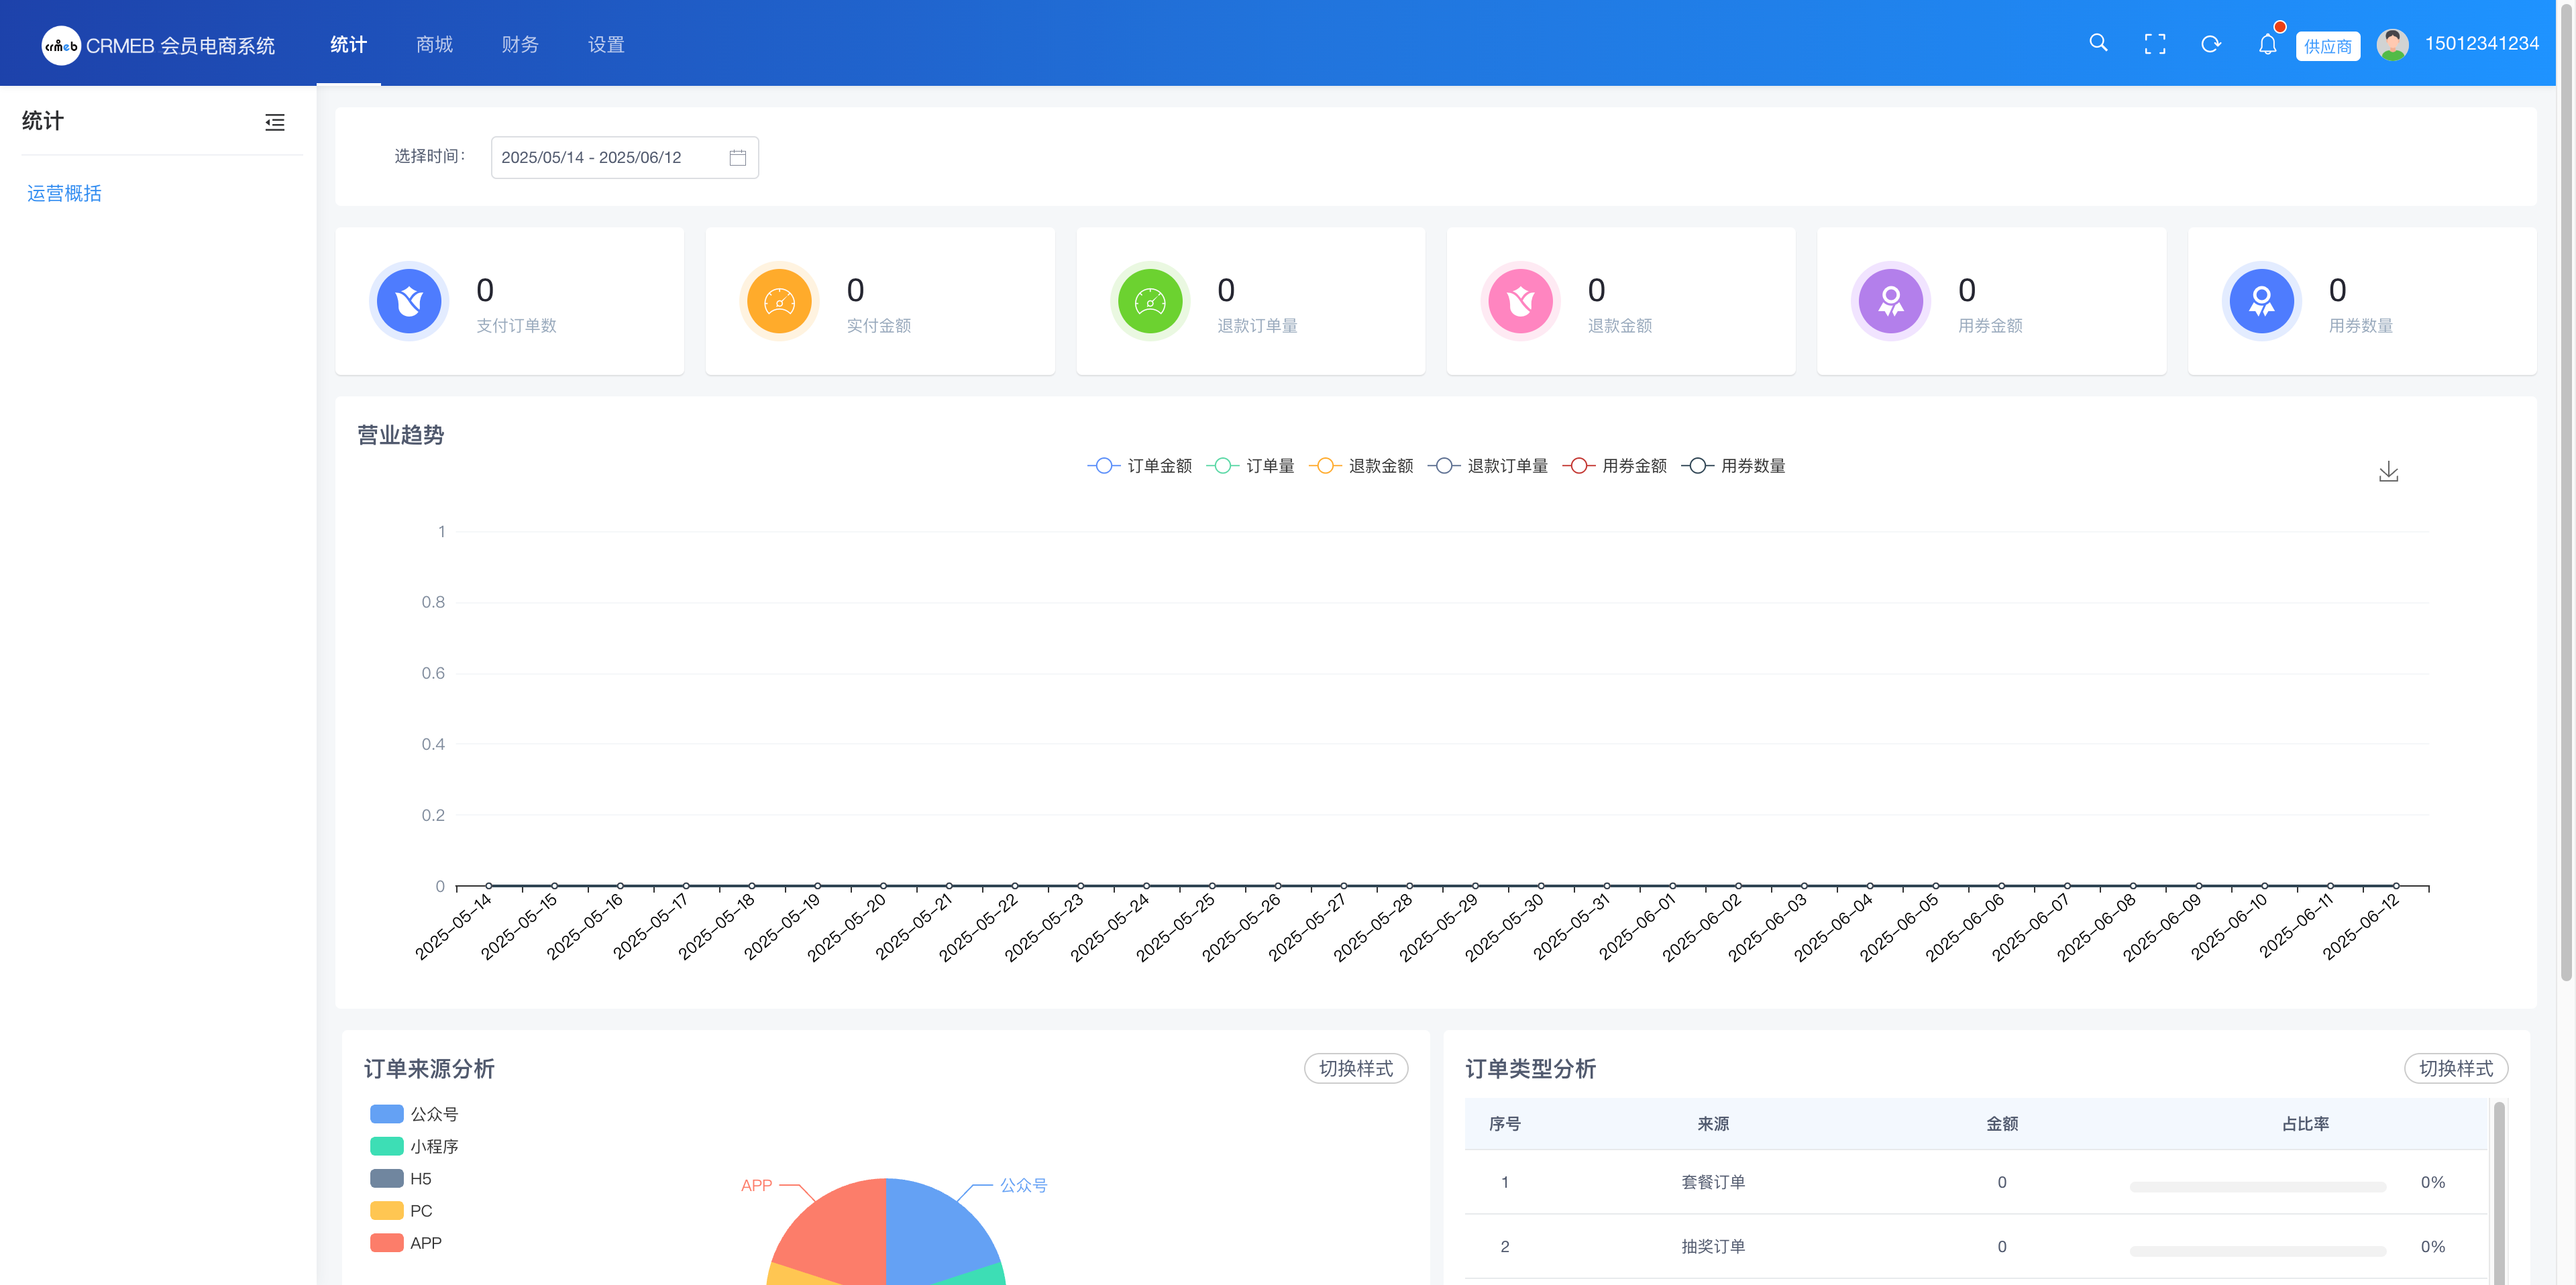
Task: Open the 财务 top menu
Action: tap(520, 45)
